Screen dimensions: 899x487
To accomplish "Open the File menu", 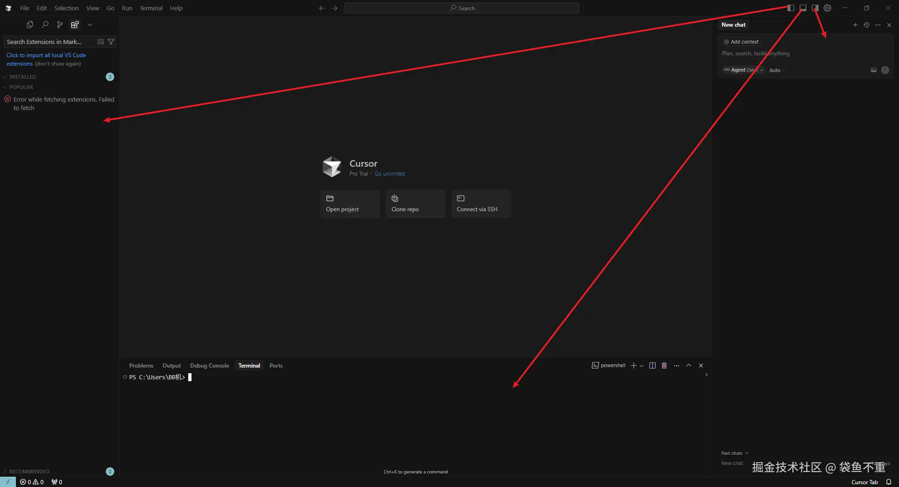I will point(24,8).
